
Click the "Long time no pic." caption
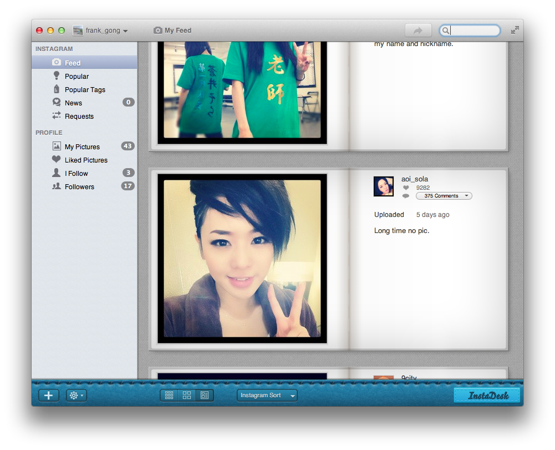(402, 231)
